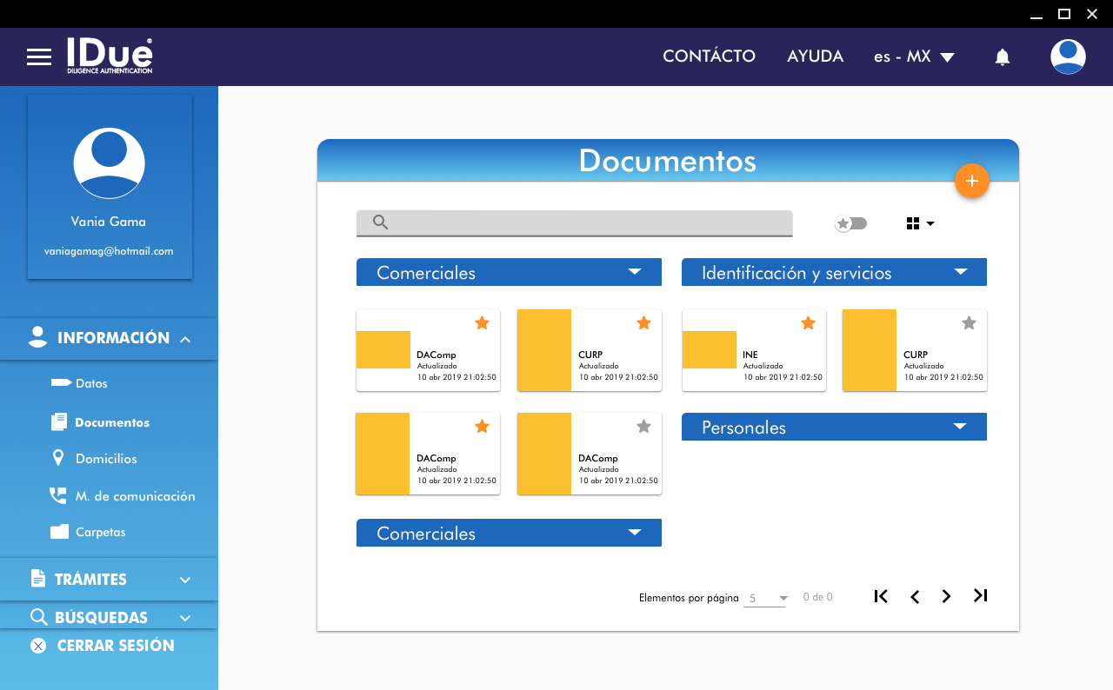Open the user avatar in top bar
Screen dimensions: 1113x690
click(x=1067, y=56)
